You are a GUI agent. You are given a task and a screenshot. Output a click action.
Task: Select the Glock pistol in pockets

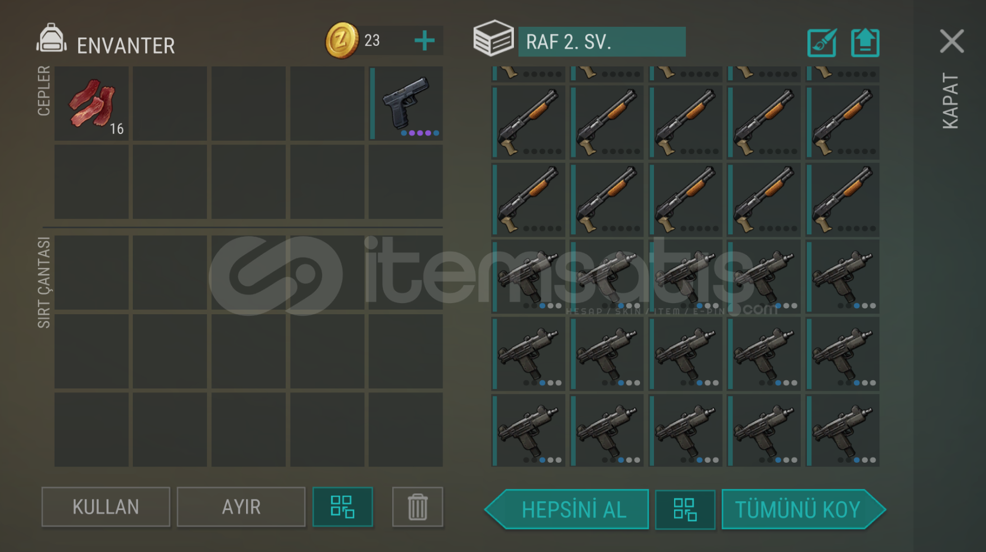(406, 104)
